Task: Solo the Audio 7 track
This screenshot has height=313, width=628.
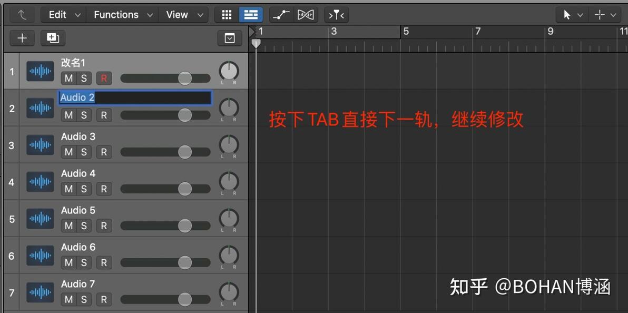Action: (84, 299)
